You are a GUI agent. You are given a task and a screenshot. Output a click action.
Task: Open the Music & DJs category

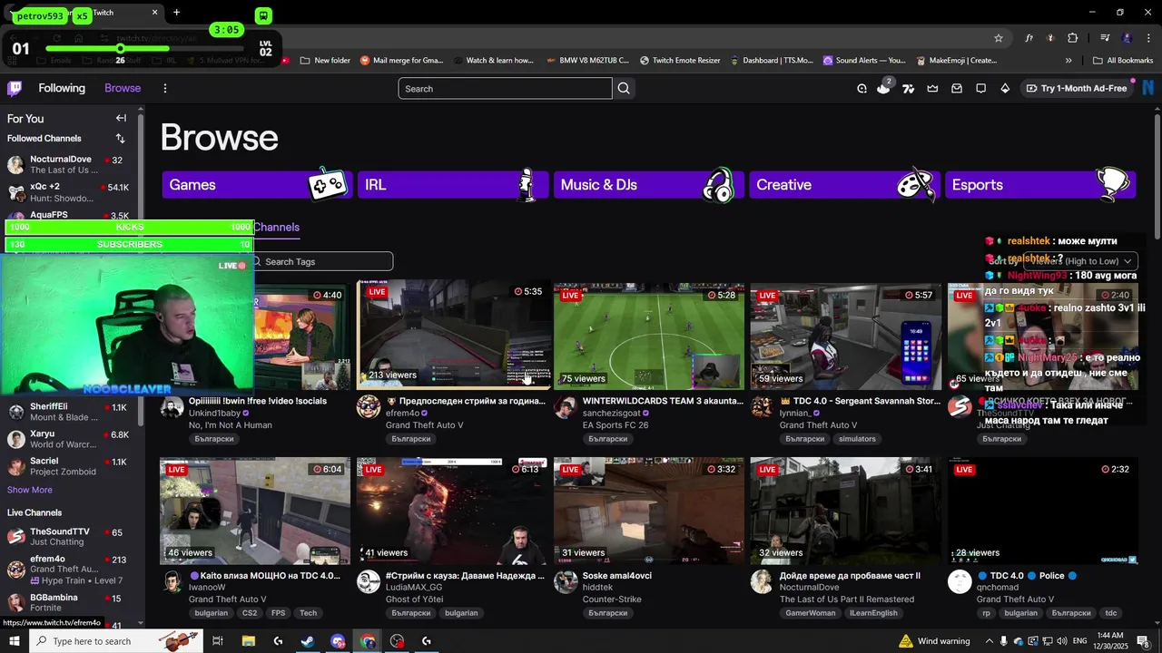point(649,185)
